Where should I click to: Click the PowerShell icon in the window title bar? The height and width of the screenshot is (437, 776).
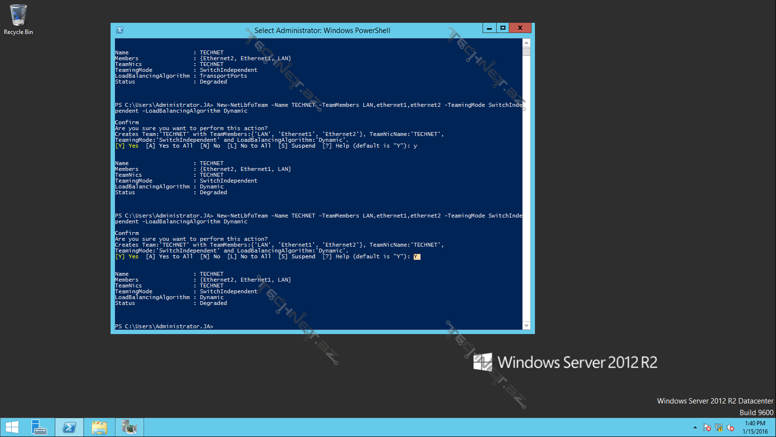(x=120, y=30)
